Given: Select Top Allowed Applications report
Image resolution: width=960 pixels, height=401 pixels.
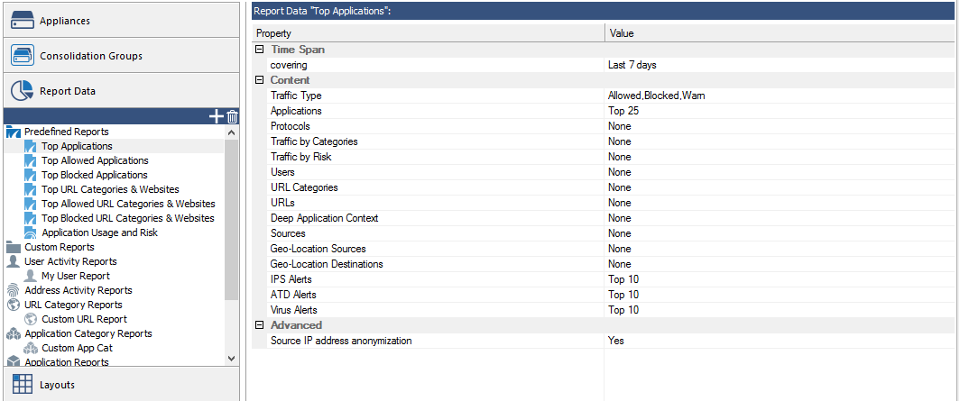Looking at the screenshot, I should point(95,160).
